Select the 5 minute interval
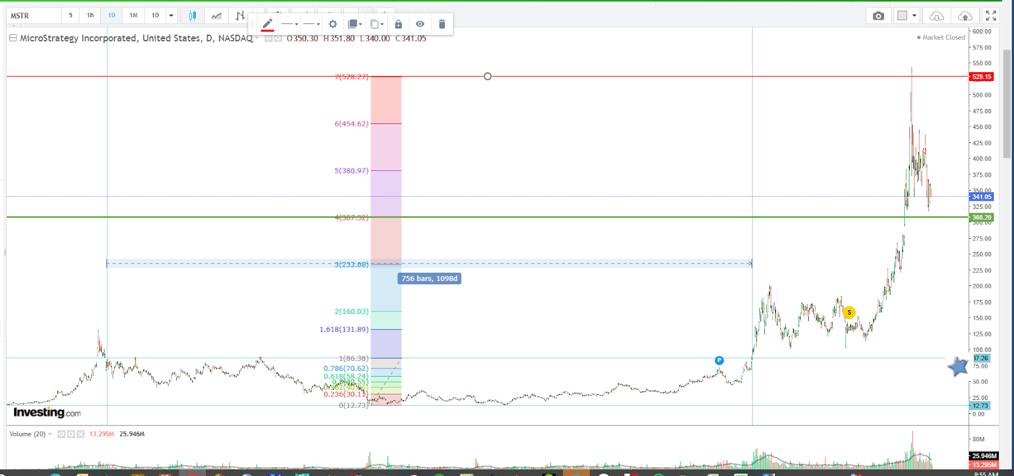1014x476 pixels. coord(70,15)
